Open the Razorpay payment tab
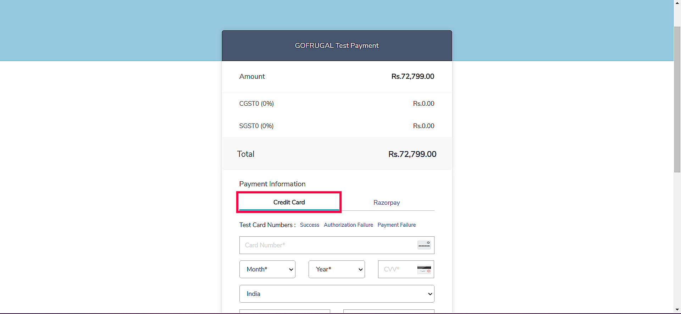Image resolution: width=681 pixels, height=314 pixels. (x=386, y=203)
